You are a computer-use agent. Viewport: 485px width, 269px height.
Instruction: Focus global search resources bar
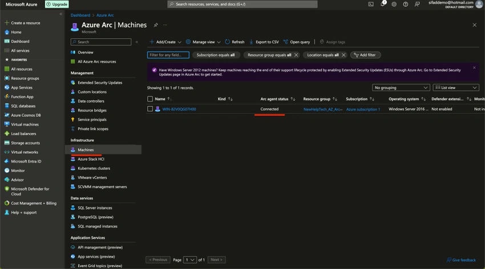point(242,5)
